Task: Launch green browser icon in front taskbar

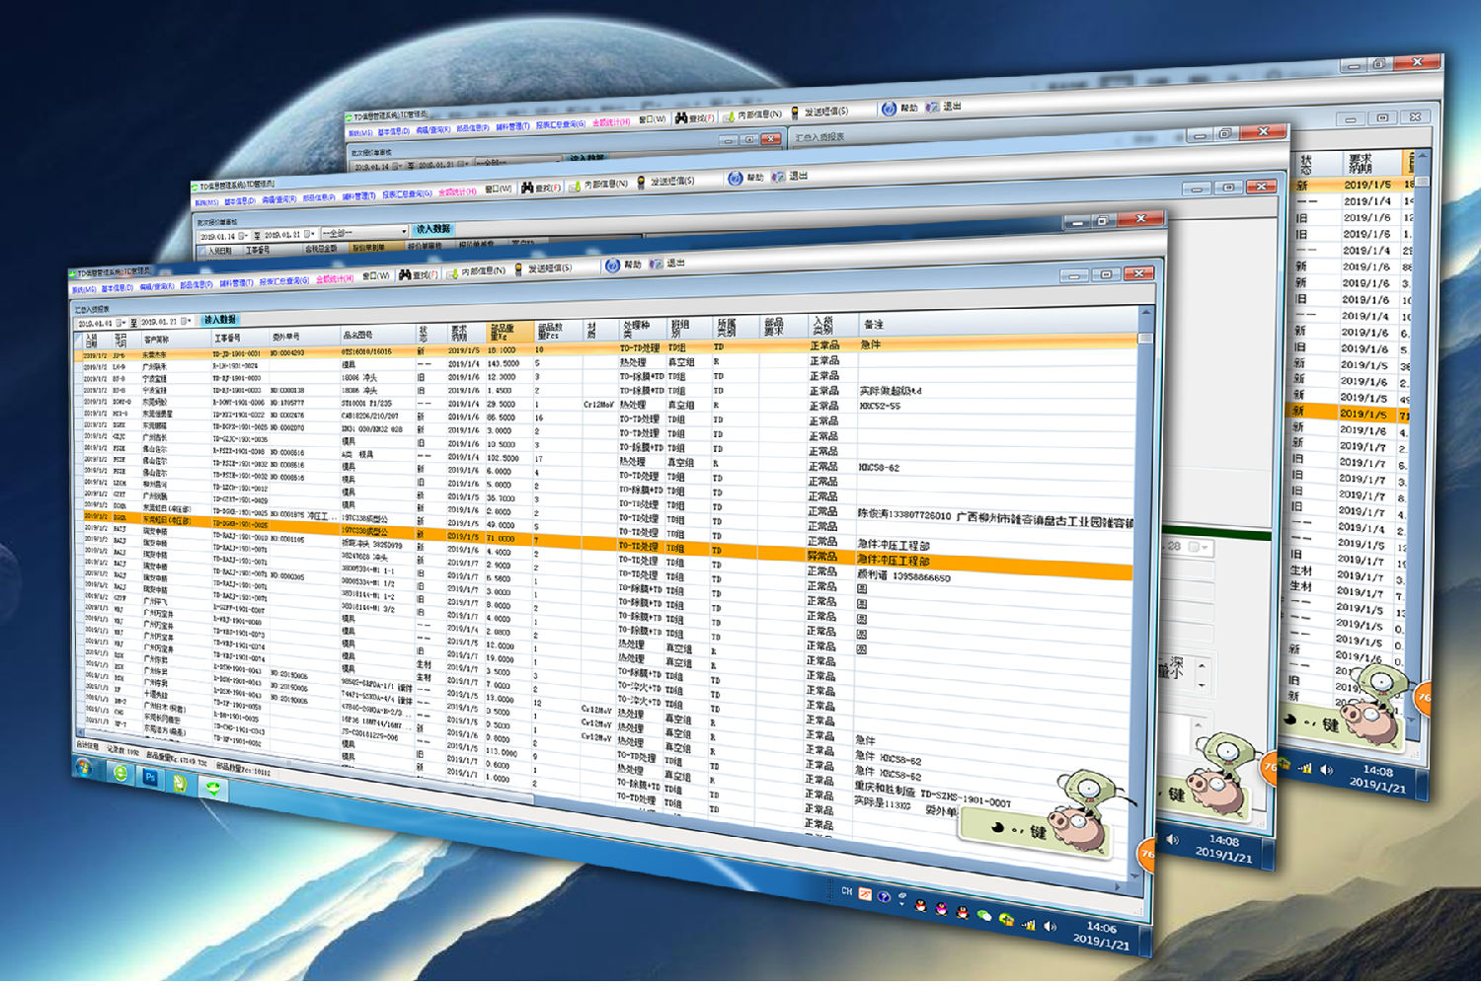Action: tap(120, 773)
